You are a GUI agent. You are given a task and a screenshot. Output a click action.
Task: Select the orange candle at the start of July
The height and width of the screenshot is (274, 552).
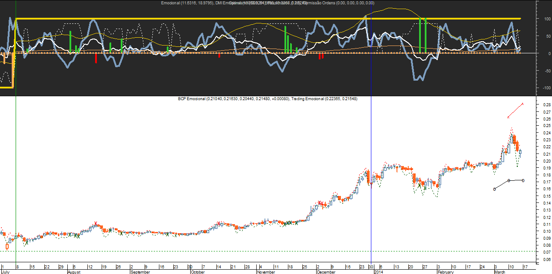tap(7, 247)
